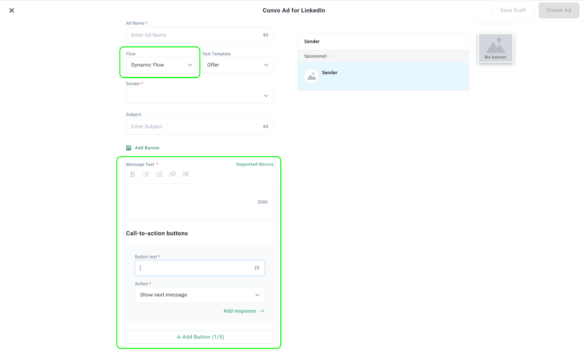
Task: Focus the Button text input field
Action: point(199,268)
